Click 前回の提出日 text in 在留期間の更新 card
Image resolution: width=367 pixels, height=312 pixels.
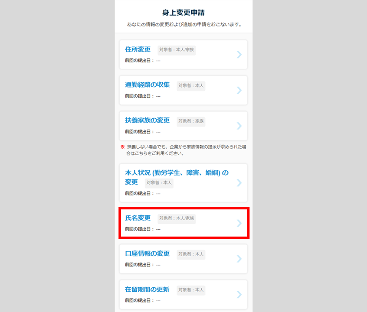coord(143,301)
